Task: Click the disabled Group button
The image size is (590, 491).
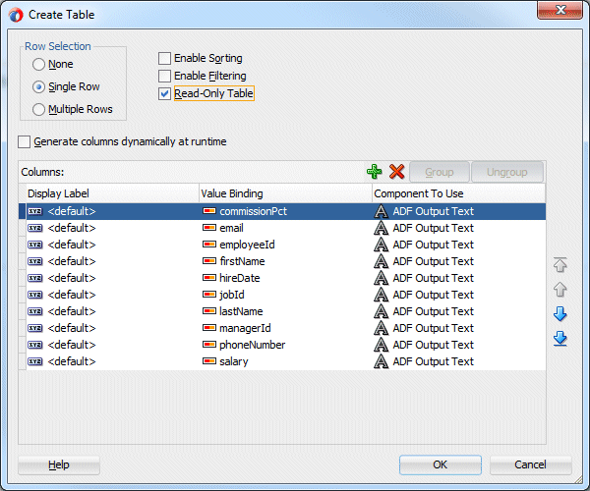Action: click(440, 172)
